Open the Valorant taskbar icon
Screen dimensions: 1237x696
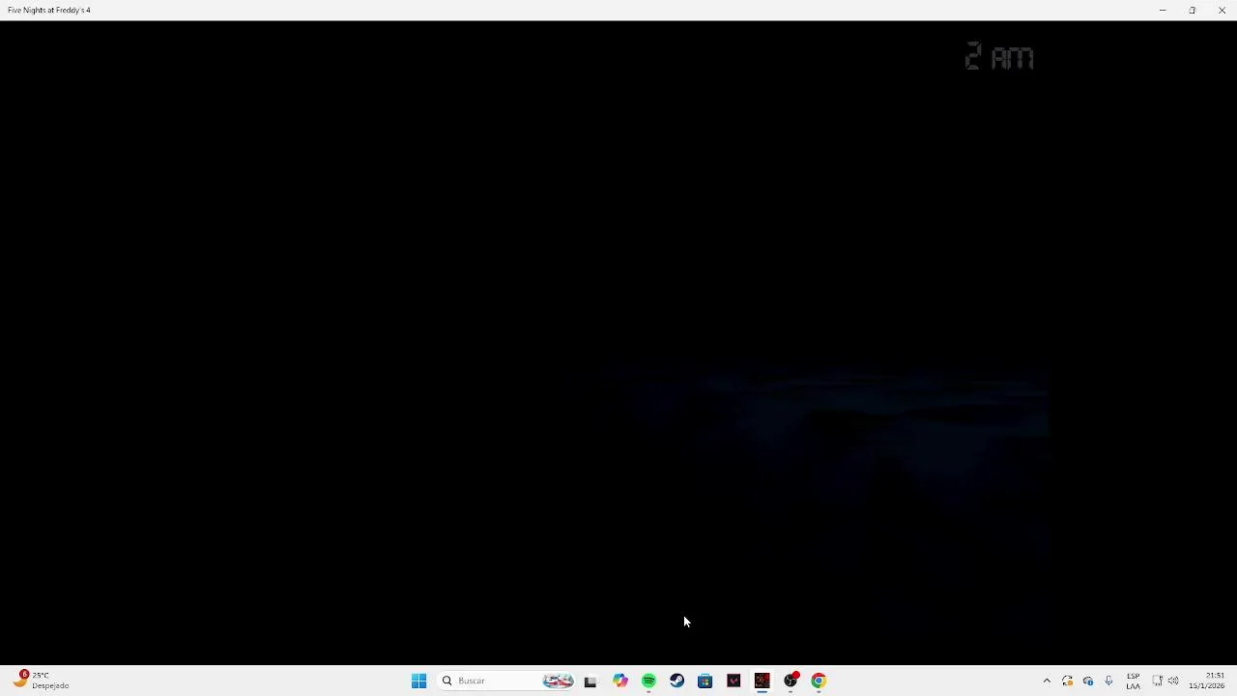point(734,681)
